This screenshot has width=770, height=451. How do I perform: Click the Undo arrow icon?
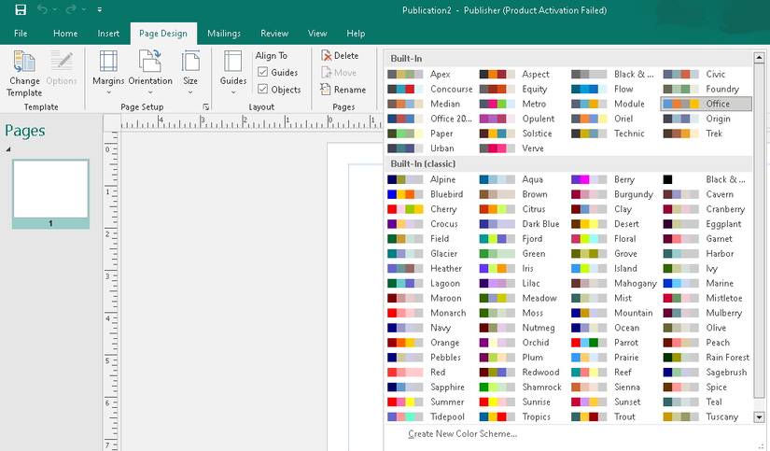coord(42,9)
